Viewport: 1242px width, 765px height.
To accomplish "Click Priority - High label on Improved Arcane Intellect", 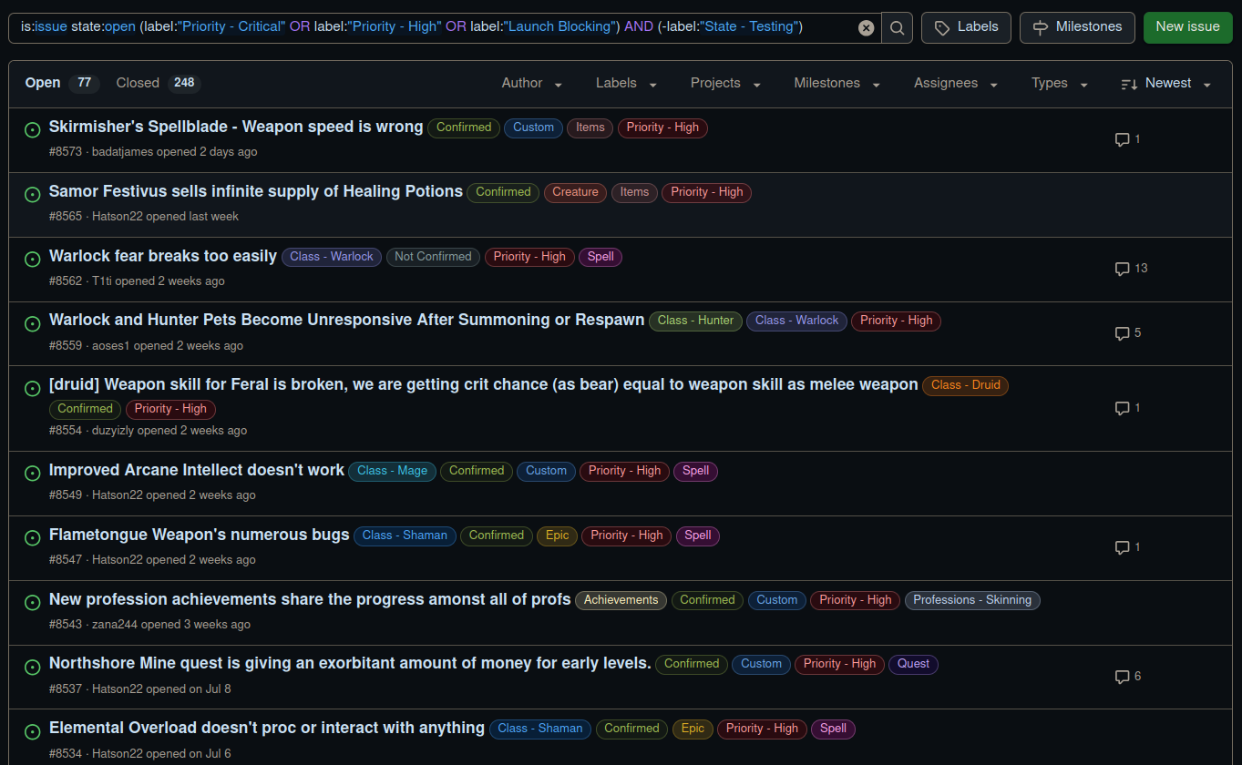I will [624, 471].
